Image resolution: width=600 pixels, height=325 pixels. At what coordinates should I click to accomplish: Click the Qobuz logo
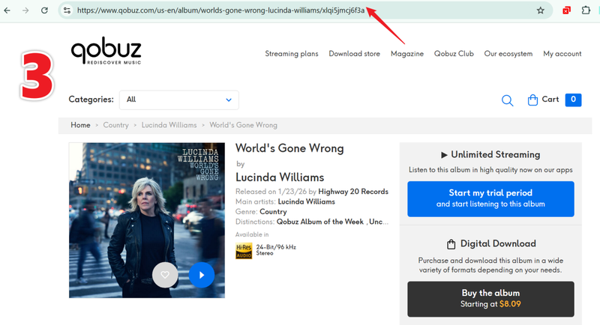[x=106, y=52]
